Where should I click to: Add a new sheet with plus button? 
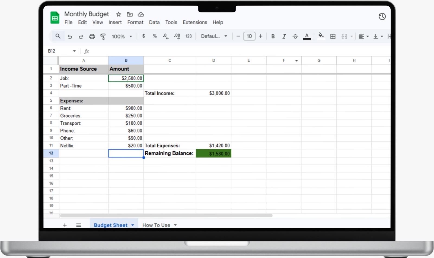[x=65, y=225]
